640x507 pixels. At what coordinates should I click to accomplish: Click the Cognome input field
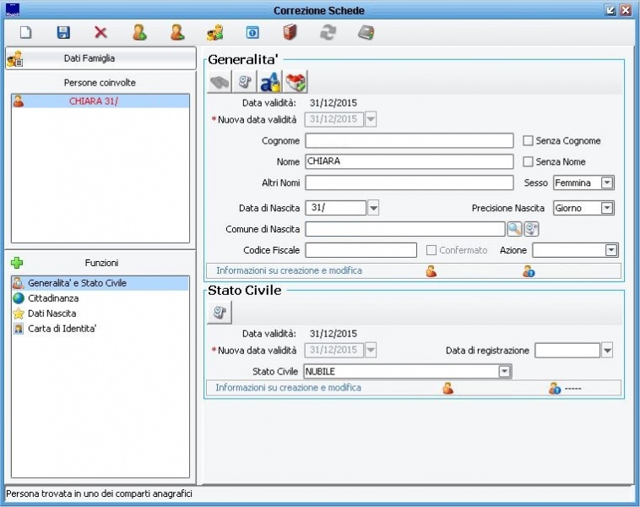pyautogui.click(x=409, y=141)
